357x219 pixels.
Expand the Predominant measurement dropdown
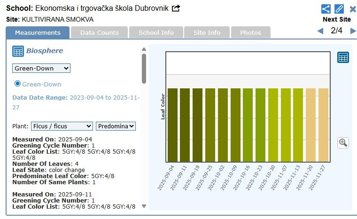pyautogui.click(x=116, y=126)
